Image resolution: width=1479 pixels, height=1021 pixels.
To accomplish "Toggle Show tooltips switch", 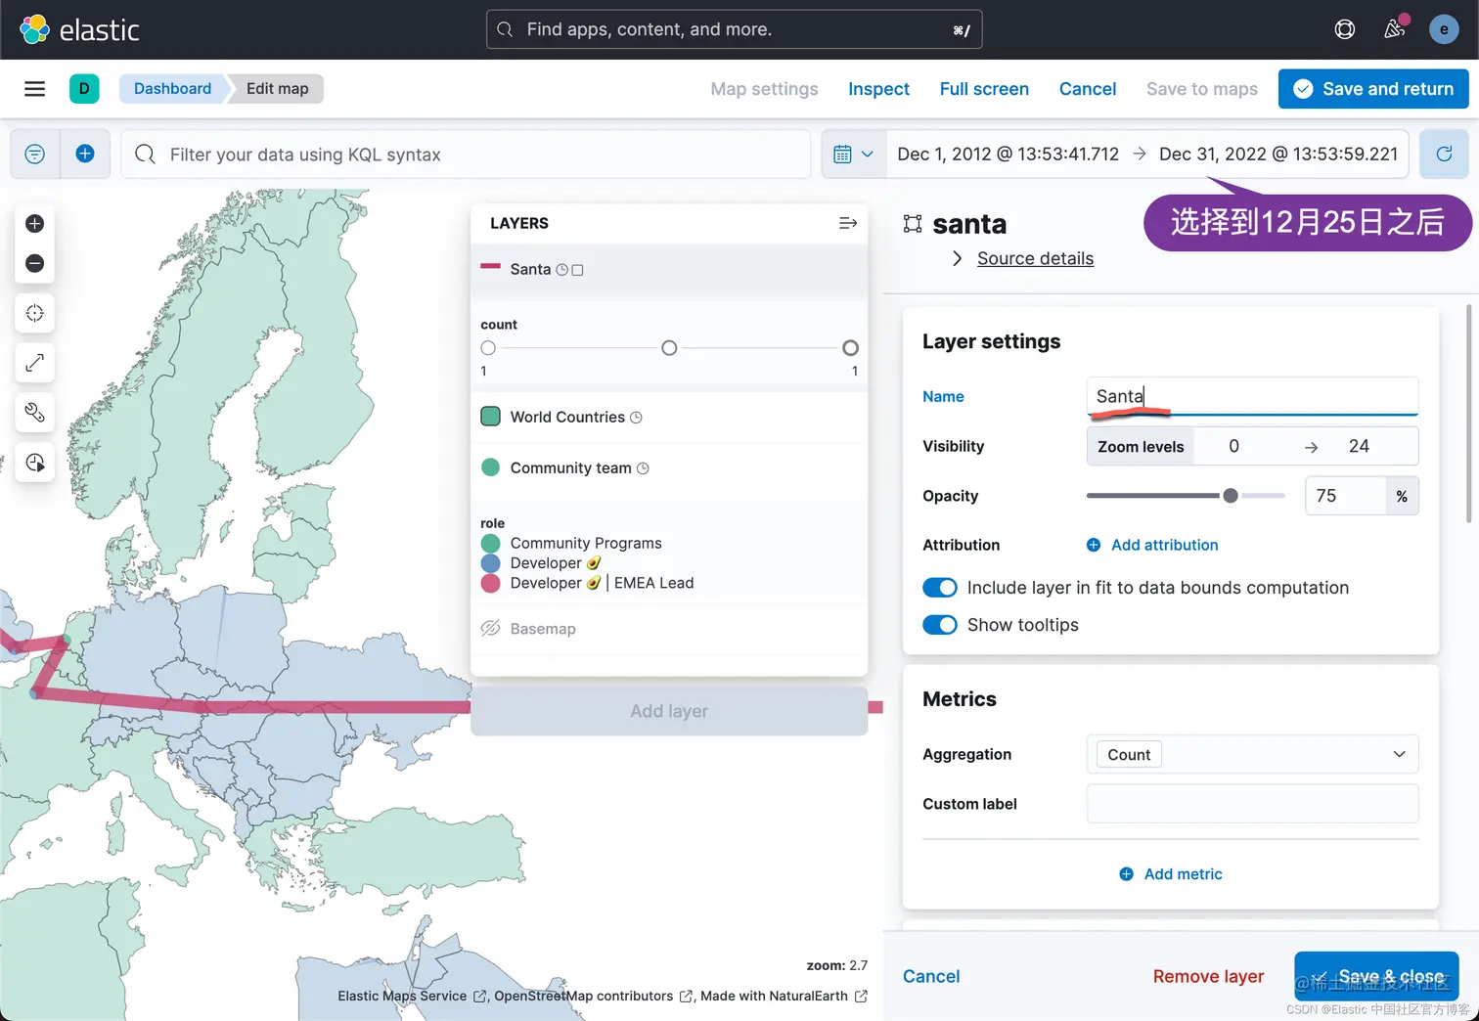I will click(940, 625).
